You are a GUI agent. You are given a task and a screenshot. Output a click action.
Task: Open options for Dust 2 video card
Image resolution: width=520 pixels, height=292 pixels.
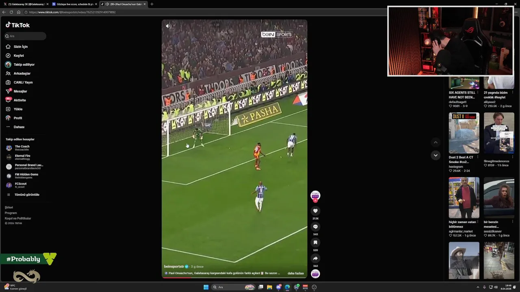(x=477, y=157)
